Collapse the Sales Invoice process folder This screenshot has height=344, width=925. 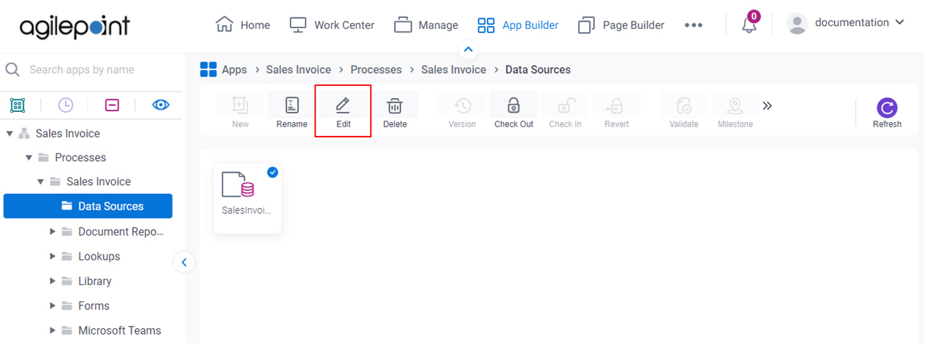pos(41,182)
